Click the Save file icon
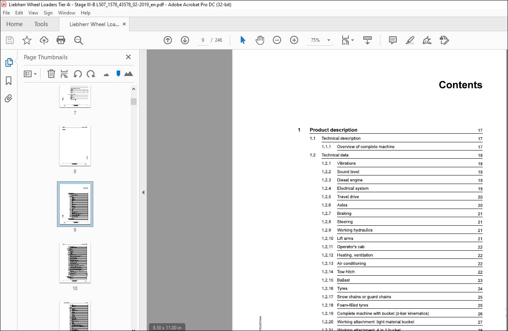The width and height of the screenshot is (508, 331). coord(10,40)
